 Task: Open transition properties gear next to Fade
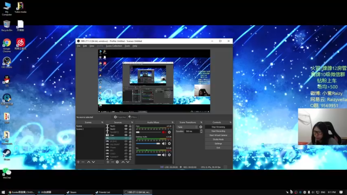[x=201, y=127]
